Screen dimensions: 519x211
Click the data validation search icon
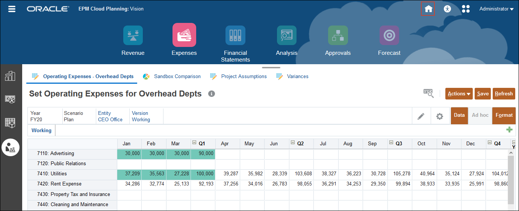[x=428, y=93]
